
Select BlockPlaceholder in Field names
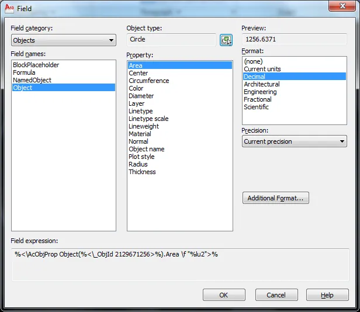[36, 65]
